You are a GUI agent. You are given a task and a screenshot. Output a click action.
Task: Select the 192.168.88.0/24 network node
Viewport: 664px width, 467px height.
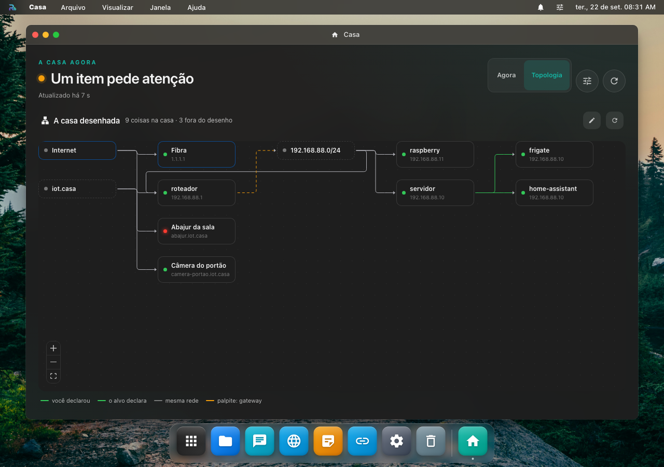316,150
